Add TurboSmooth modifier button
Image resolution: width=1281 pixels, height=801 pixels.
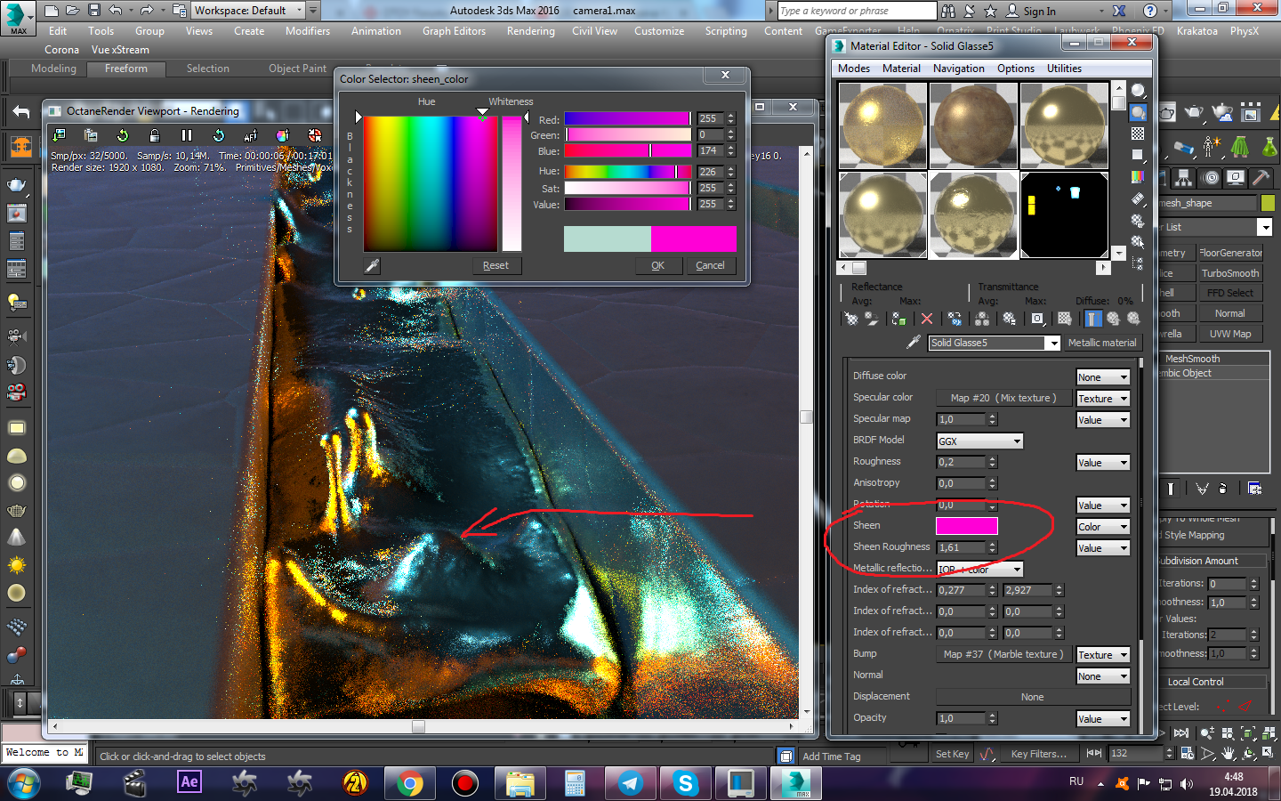point(1230,273)
